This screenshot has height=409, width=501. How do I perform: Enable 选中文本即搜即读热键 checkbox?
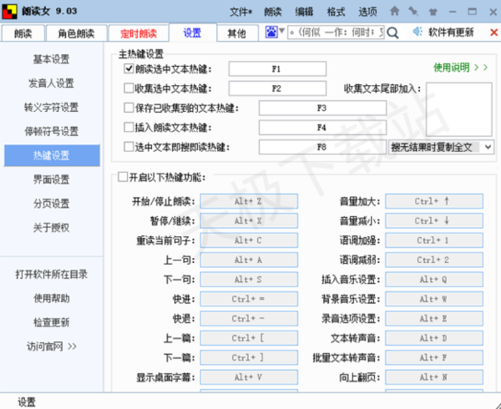(x=129, y=147)
